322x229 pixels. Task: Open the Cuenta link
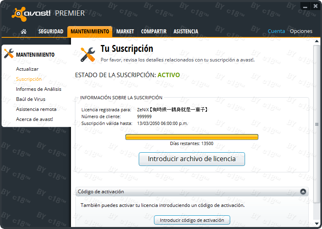click(276, 31)
